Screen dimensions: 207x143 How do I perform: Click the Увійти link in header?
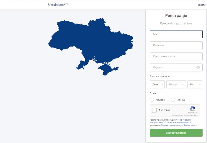(x=202, y=5)
